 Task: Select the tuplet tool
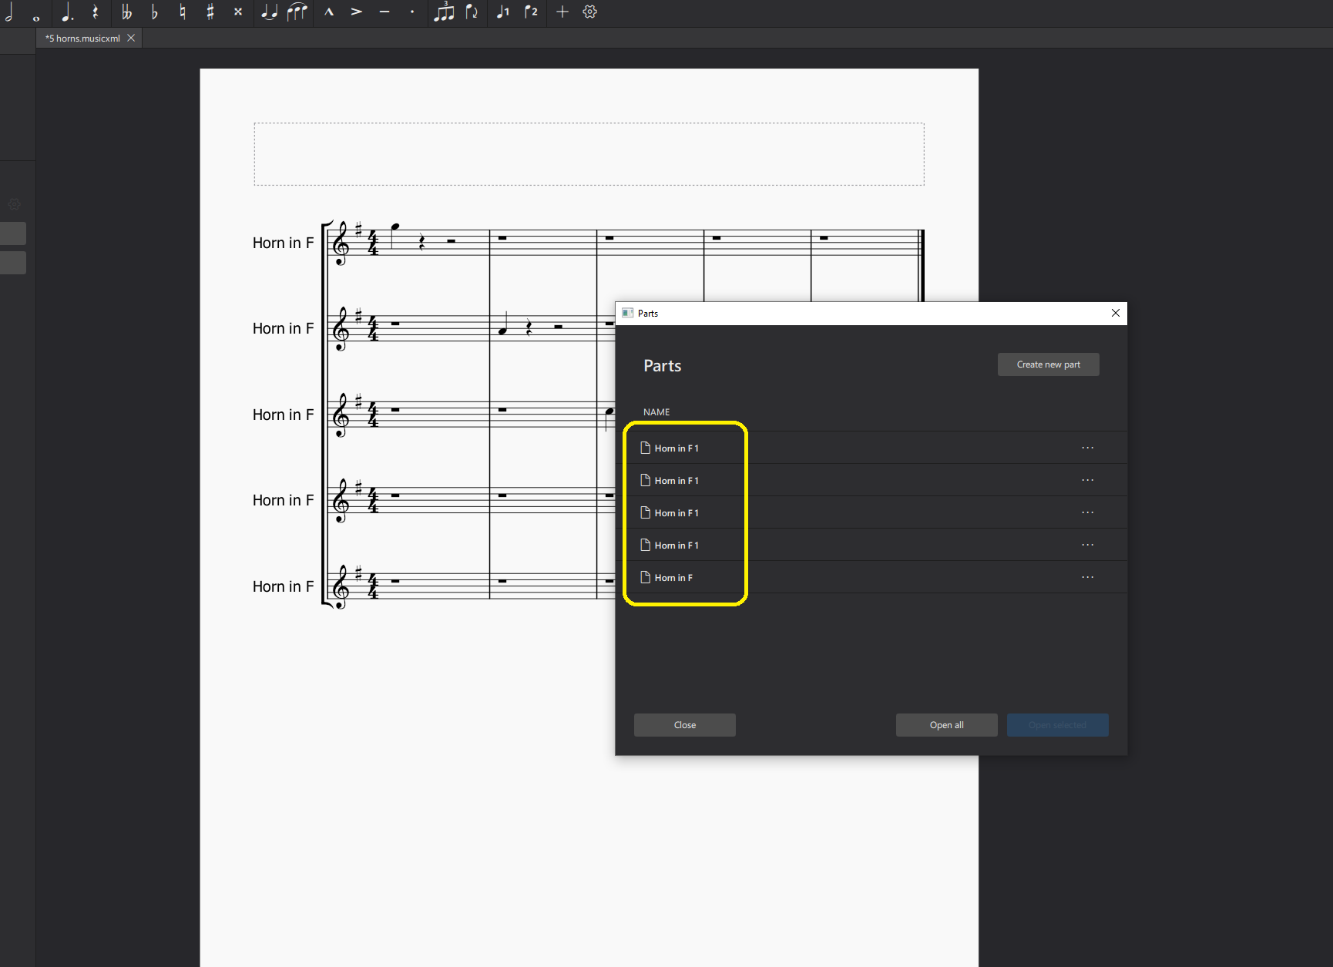[444, 12]
